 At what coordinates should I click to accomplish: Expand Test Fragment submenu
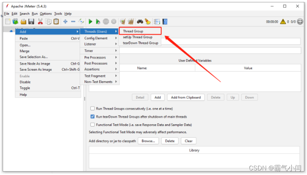tap(100, 76)
